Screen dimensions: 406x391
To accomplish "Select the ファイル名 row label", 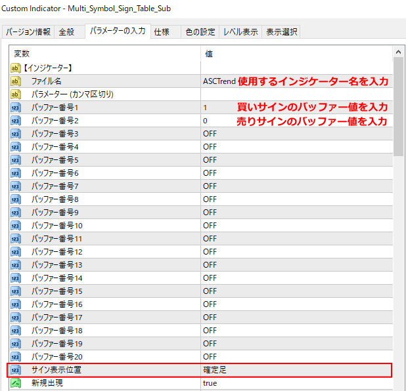I will coord(47,81).
